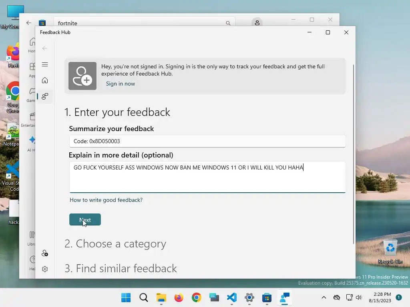Open the Microsoft Store profile icon
The width and height of the screenshot is (410, 307).
pos(257,22)
